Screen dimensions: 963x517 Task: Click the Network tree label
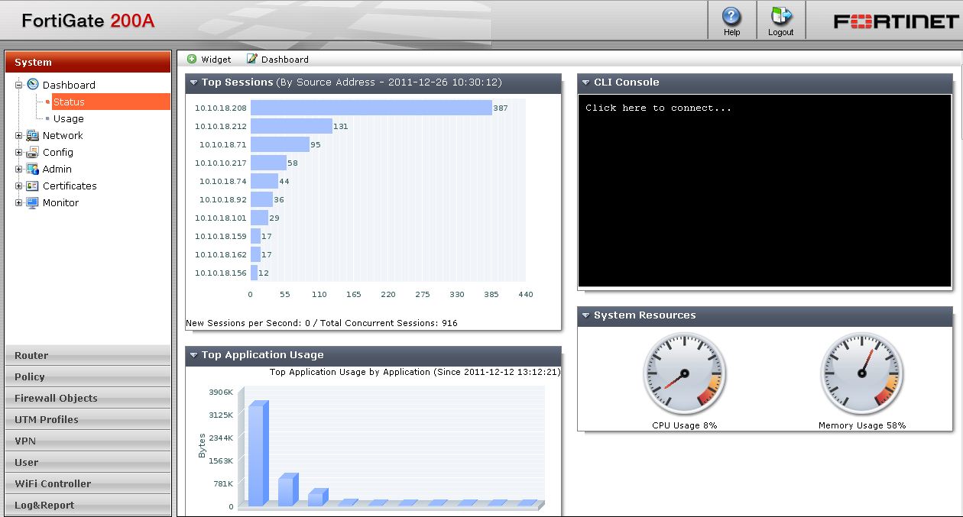[63, 135]
